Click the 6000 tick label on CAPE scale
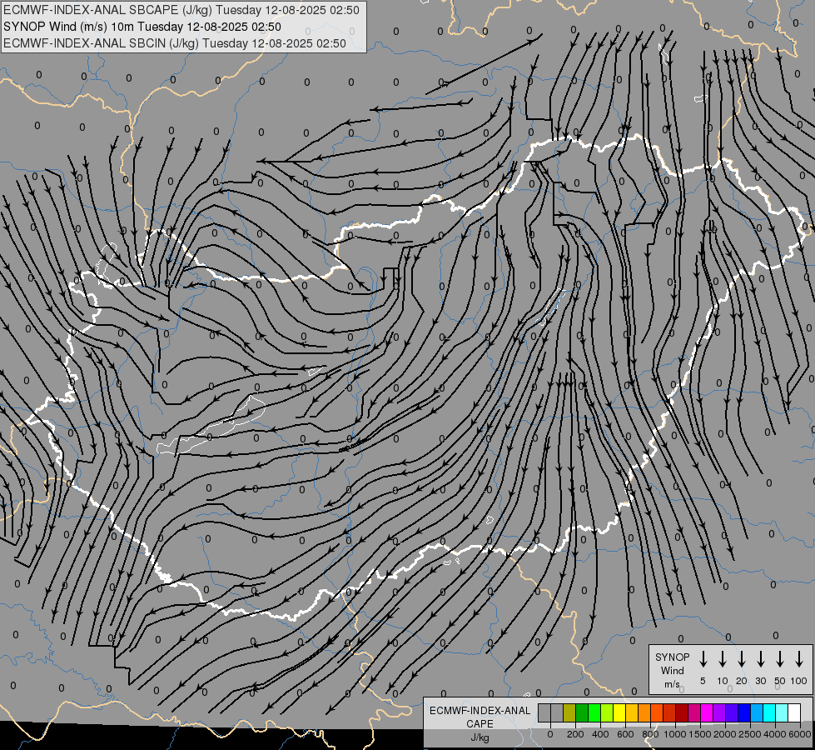Viewport: 815px width, 750px height. click(x=800, y=734)
